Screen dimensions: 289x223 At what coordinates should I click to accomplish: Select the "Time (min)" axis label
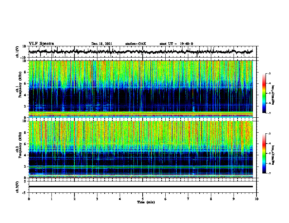tap(146, 202)
